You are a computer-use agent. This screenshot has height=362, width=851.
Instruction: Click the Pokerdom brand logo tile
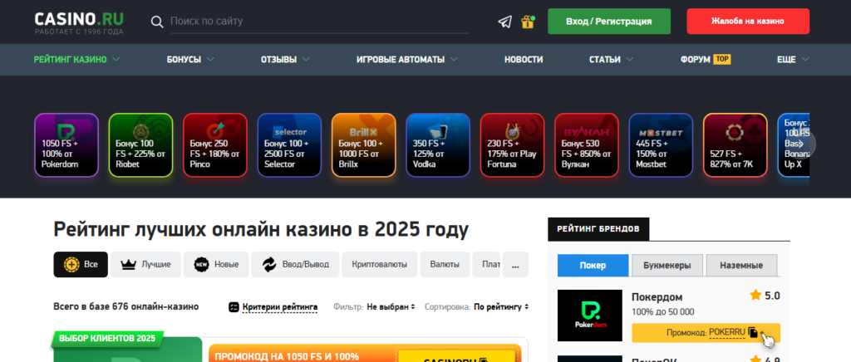pos(590,316)
